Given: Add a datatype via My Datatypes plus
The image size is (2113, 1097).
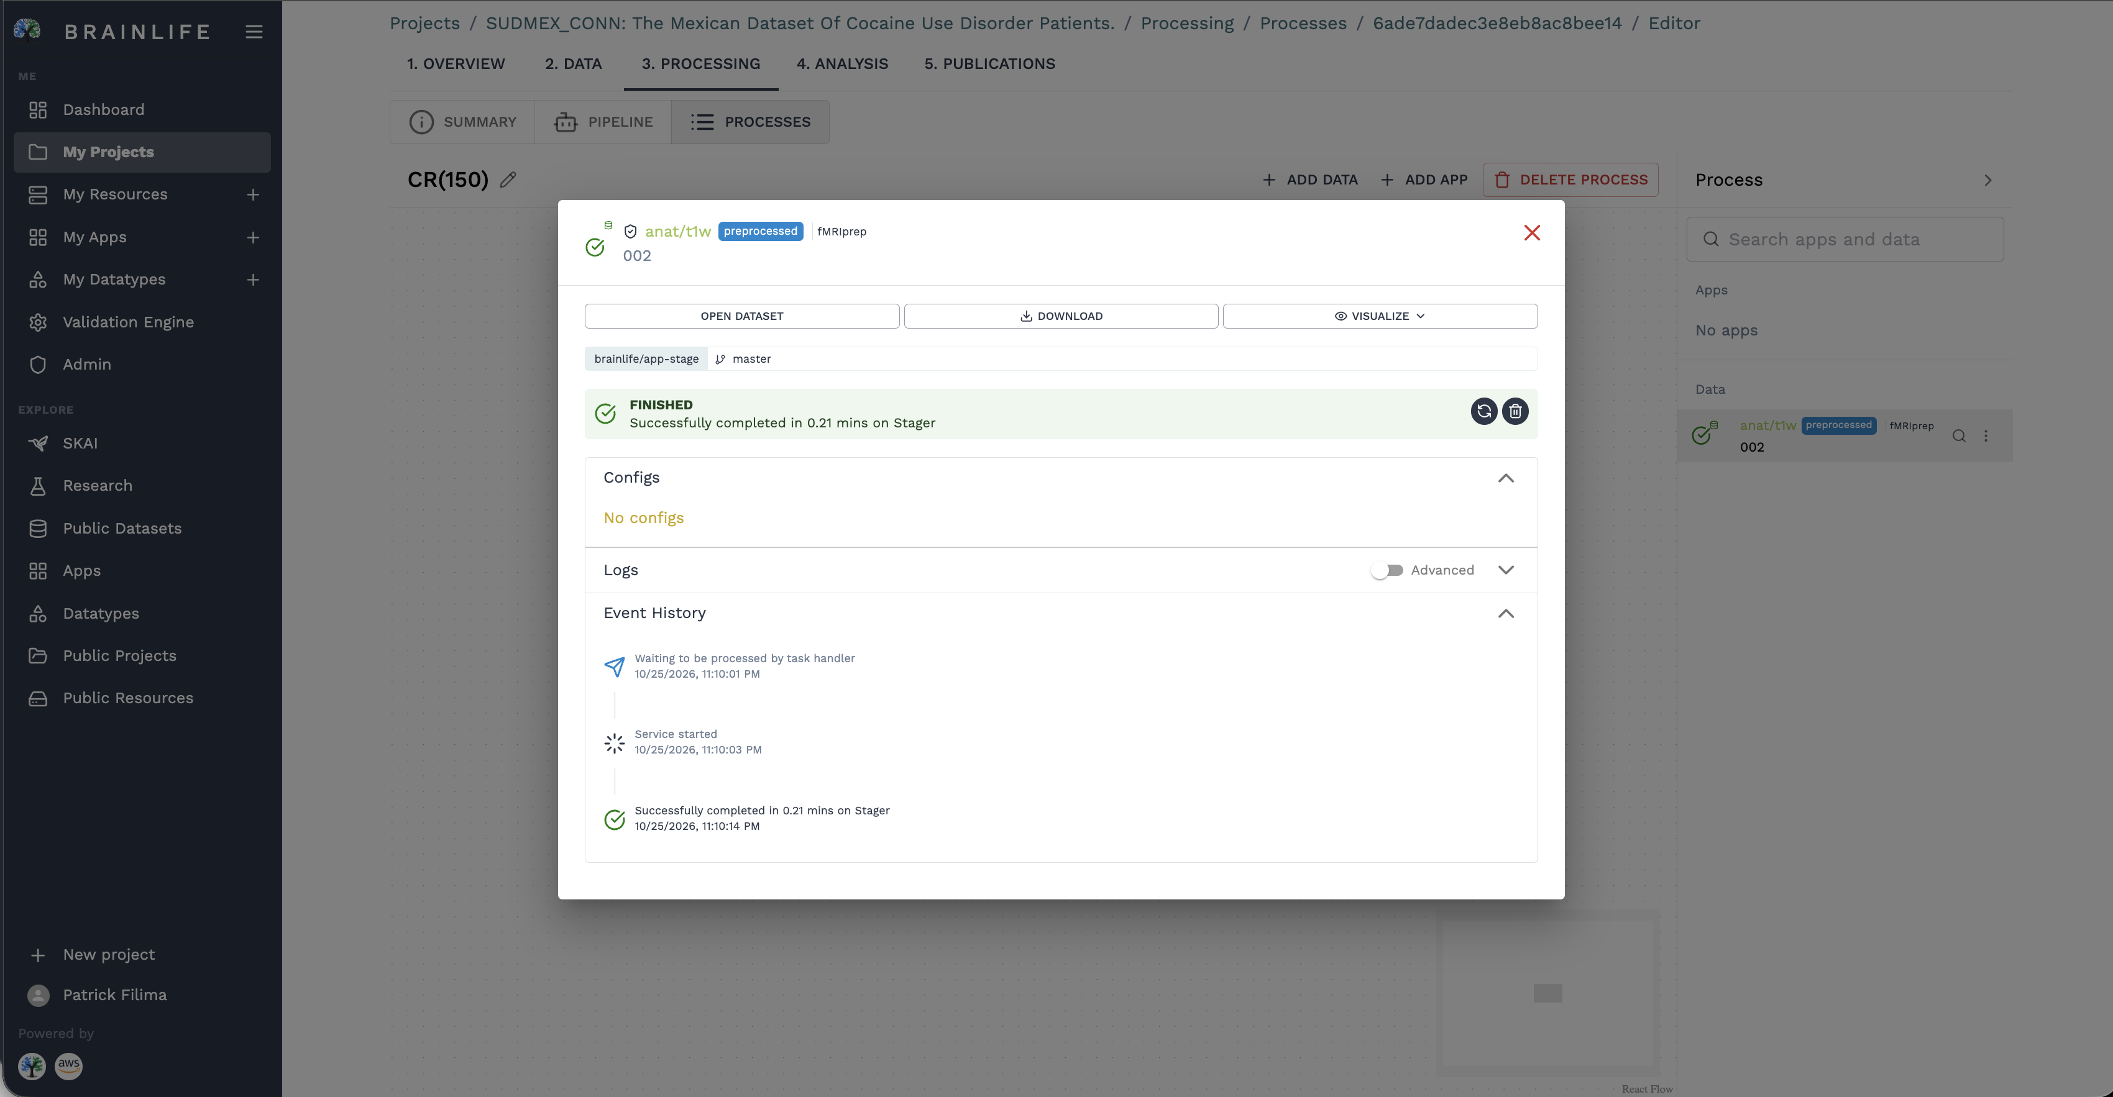Looking at the screenshot, I should (253, 280).
